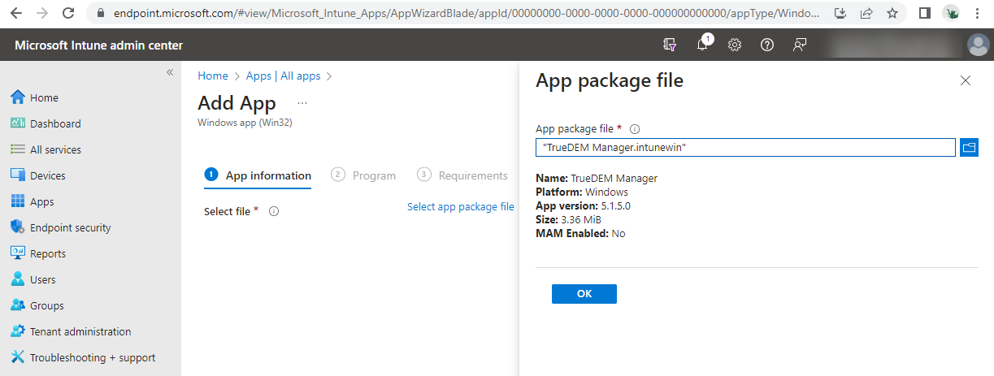Click into the App package file field
The image size is (994, 376).
[744, 147]
